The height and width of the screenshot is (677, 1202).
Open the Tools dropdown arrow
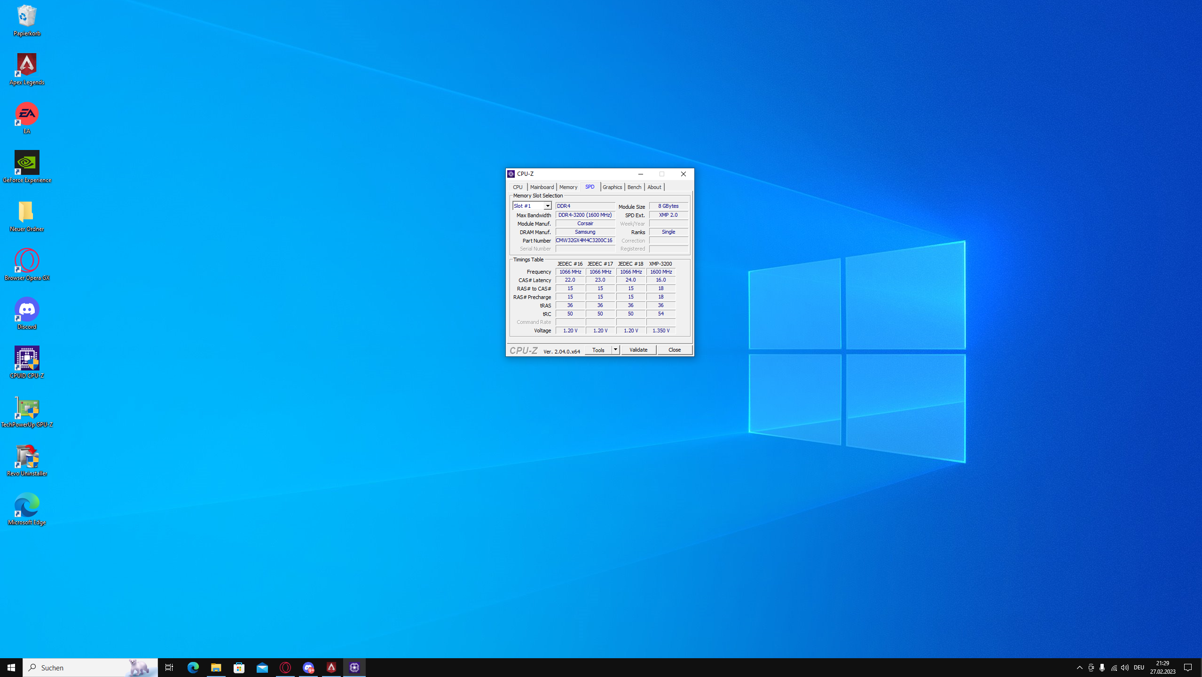click(615, 350)
